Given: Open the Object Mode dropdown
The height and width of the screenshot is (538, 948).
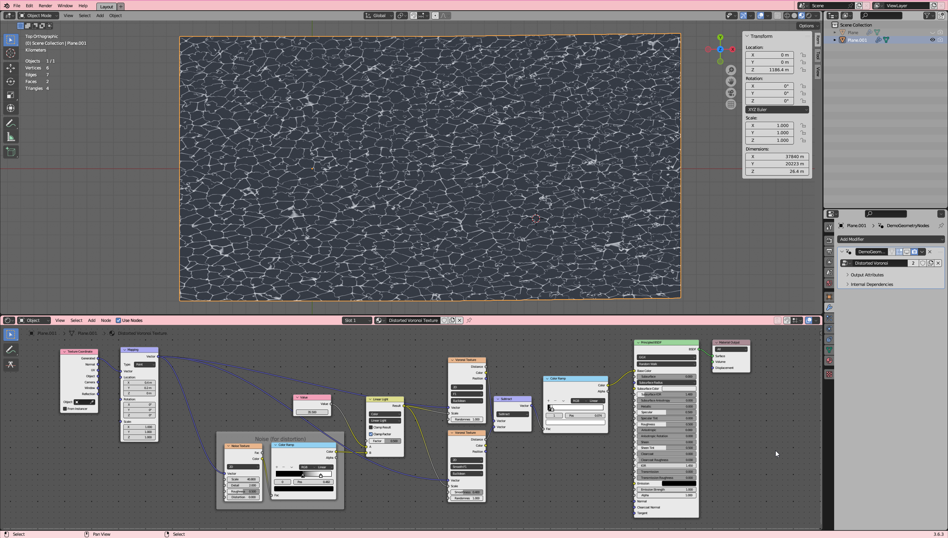Looking at the screenshot, I should [x=39, y=16].
